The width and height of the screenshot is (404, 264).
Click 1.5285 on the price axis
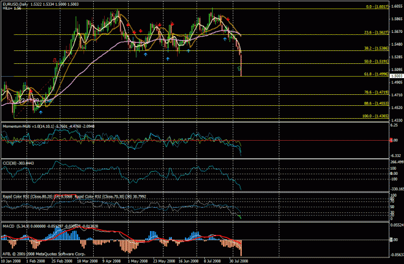(x=397, y=57)
